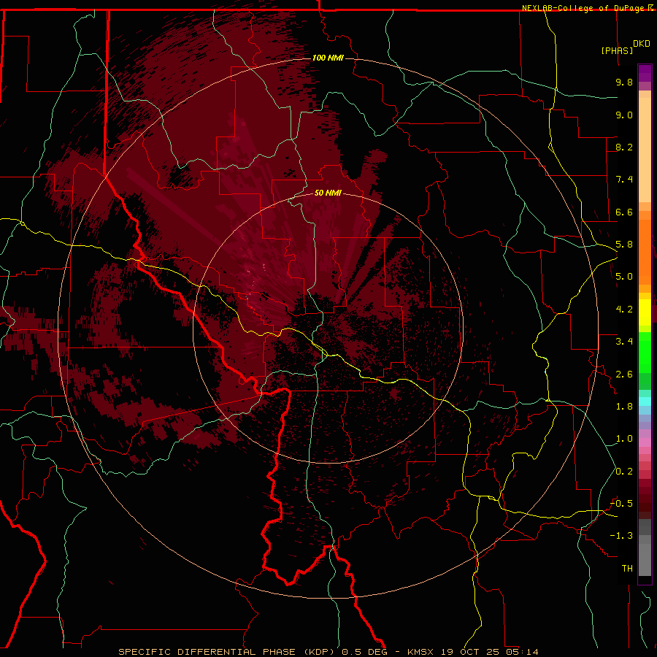
Task: Click the 7.4 value on color scale
Action: (624, 180)
